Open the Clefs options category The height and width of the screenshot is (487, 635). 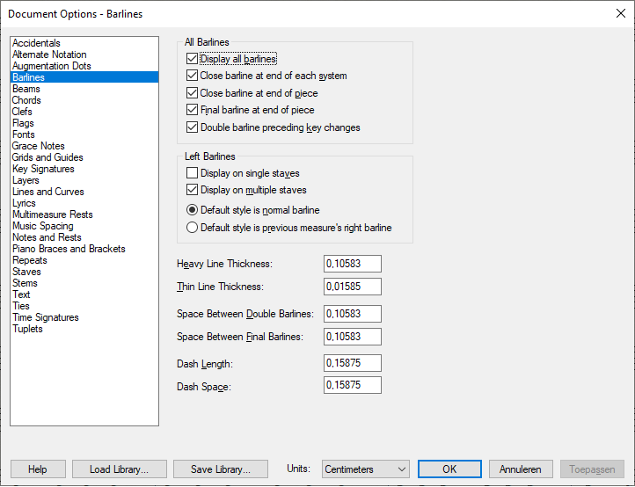click(x=23, y=112)
